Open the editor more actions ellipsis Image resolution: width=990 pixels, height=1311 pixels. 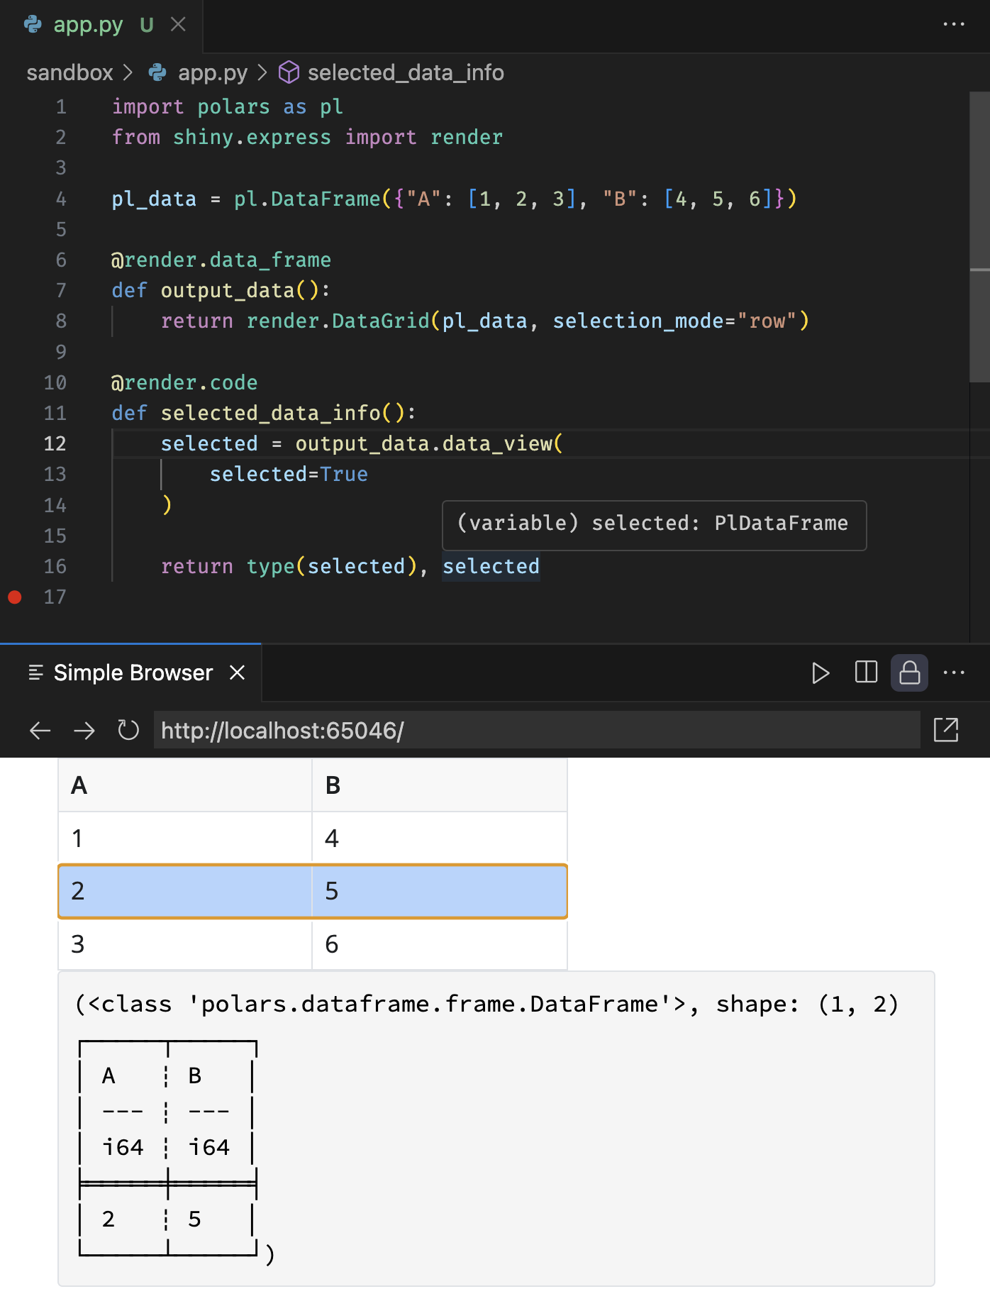coord(954,24)
